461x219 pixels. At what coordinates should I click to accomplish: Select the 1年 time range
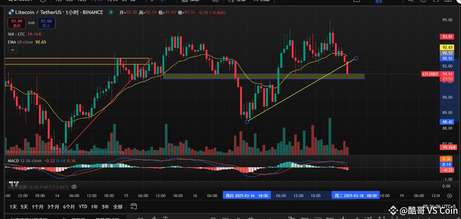(94, 207)
